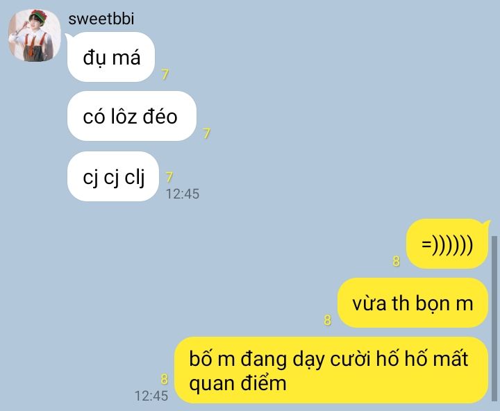Open sweetbbi's profile avatar picture

[x=35, y=35]
